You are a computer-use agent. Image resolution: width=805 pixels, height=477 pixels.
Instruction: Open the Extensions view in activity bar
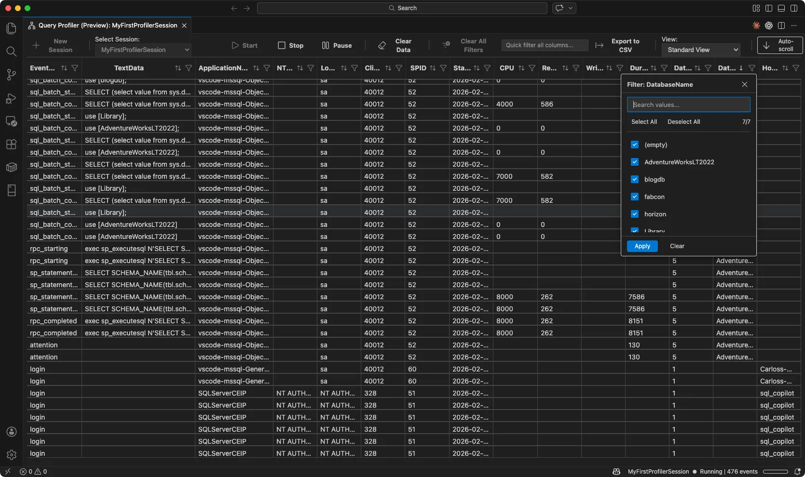point(11,144)
